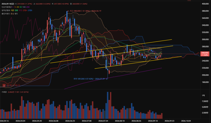Click the 2026.05.20 date axis label

click(37, 121)
